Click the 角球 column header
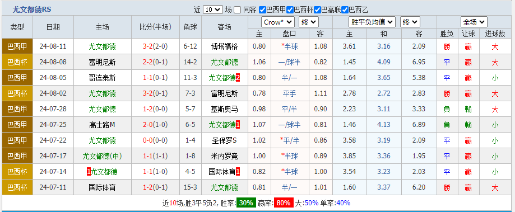This screenshot has width=515, height=212. pyautogui.click(x=191, y=27)
